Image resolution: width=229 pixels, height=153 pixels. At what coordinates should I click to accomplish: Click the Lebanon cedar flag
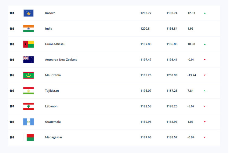(x=28, y=106)
